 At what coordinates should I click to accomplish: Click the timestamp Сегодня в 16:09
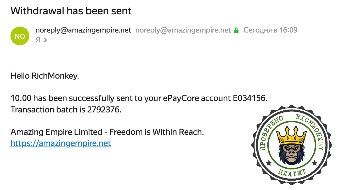(x=270, y=30)
